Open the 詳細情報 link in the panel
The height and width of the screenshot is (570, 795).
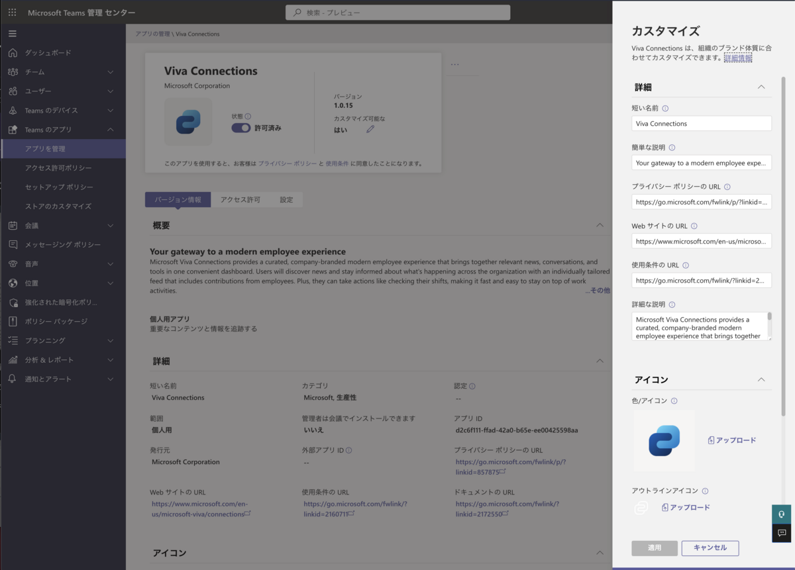pyautogui.click(x=738, y=58)
